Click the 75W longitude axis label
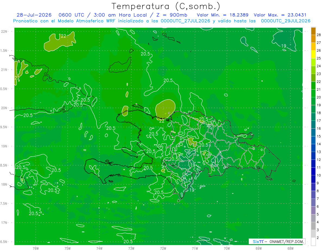 point(67,248)
